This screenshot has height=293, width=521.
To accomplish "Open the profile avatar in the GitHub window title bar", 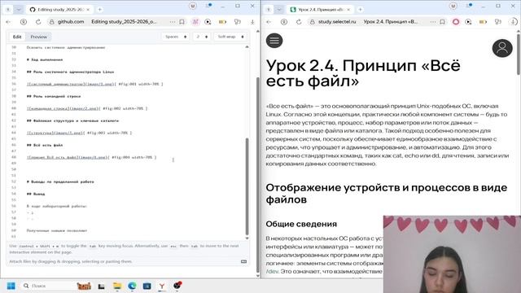I will click(x=193, y=6).
